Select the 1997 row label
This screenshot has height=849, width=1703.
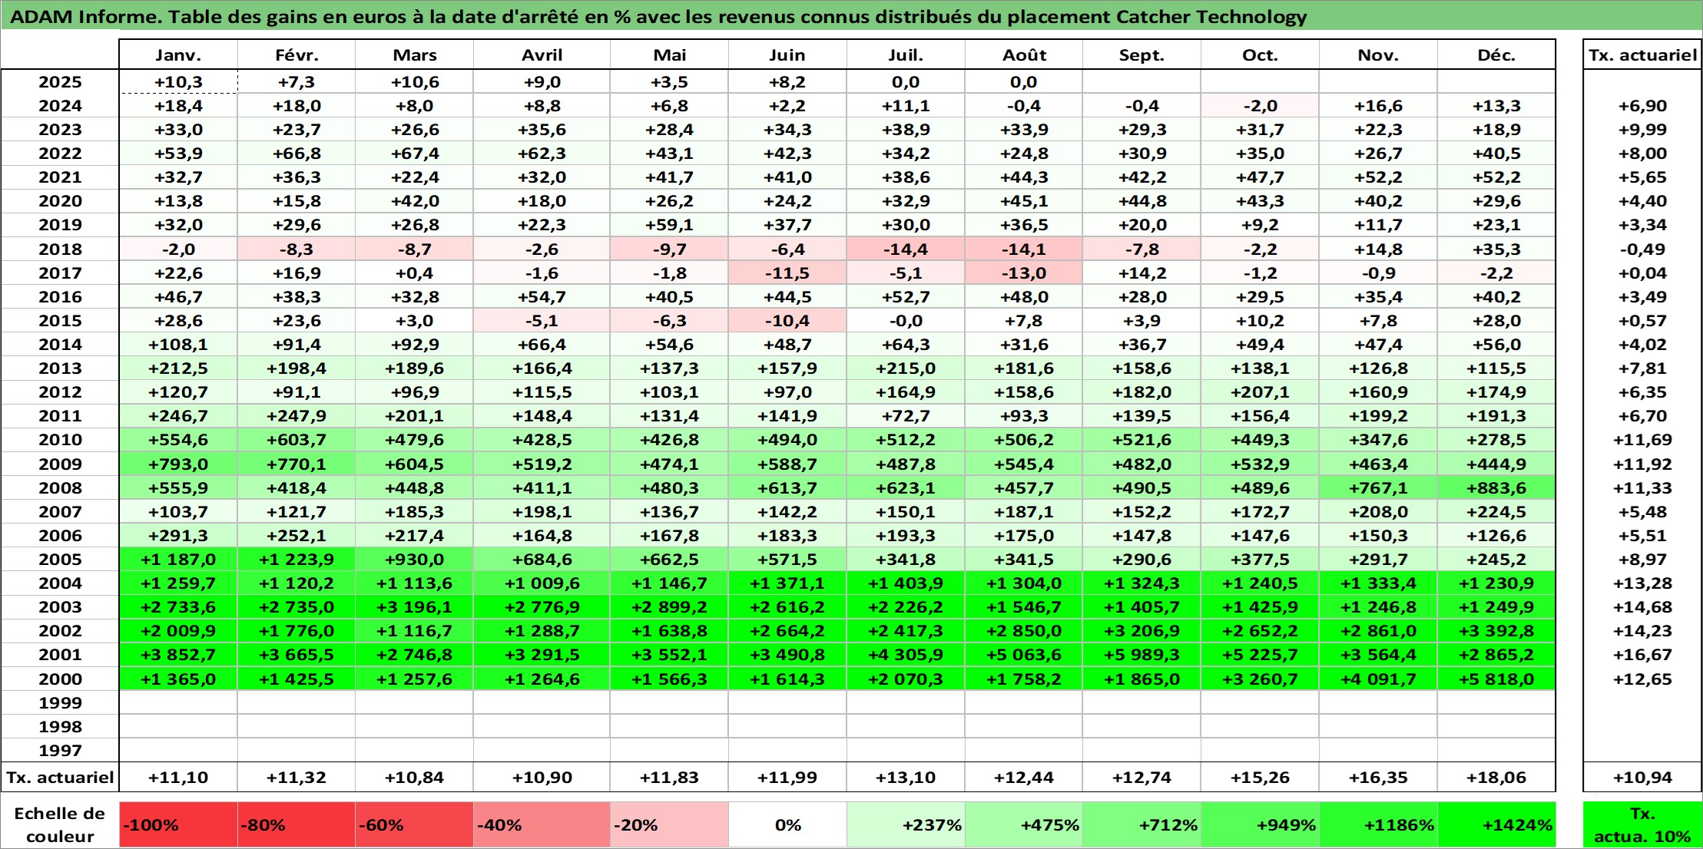[60, 751]
